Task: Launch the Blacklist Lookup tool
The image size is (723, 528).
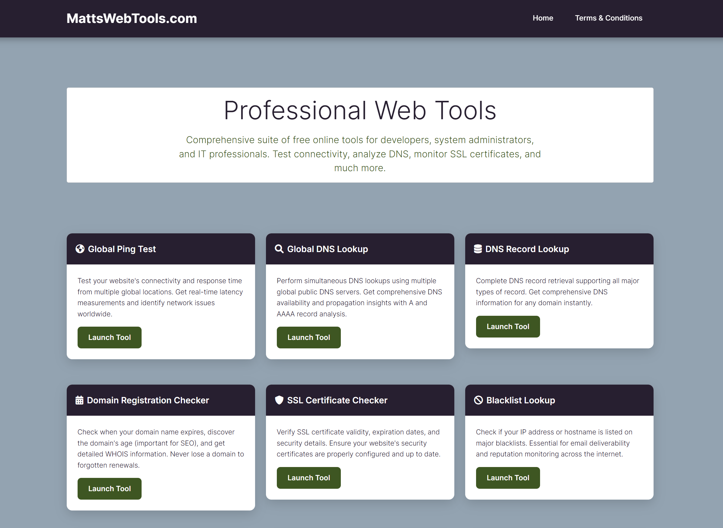Action: click(507, 478)
